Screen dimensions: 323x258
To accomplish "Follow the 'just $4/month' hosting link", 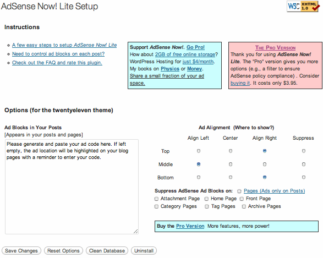I will tap(198, 62).
